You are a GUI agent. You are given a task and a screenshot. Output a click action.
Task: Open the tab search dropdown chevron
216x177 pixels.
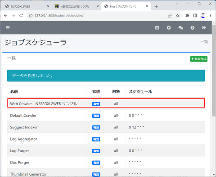tap(177, 4)
